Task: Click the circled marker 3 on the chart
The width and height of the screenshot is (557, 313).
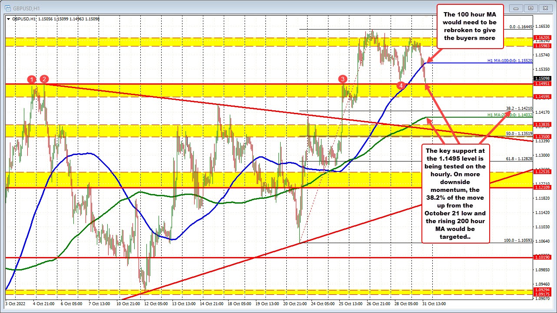Action: pyautogui.click(x=343, y=79)
